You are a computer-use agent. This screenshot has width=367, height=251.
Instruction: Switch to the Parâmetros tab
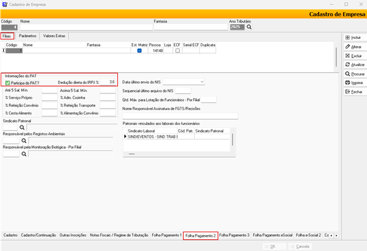(28, 36)
